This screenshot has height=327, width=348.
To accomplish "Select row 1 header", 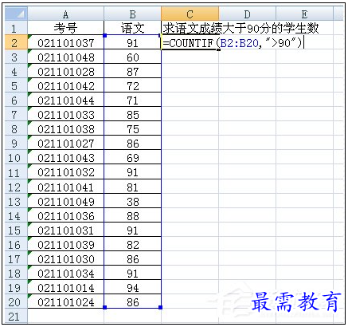I will click(x=16, y=28).
